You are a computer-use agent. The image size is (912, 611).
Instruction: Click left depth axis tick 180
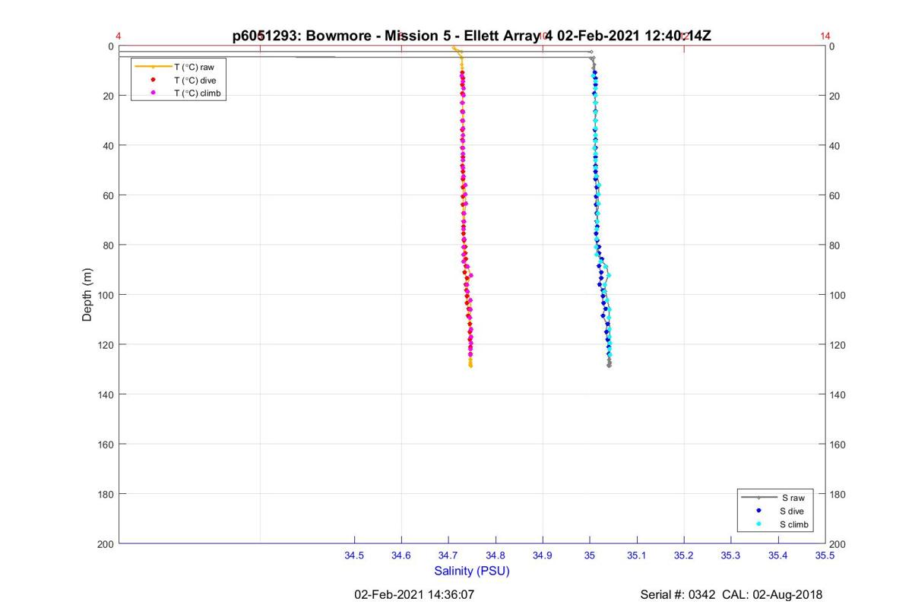[106, 494]
